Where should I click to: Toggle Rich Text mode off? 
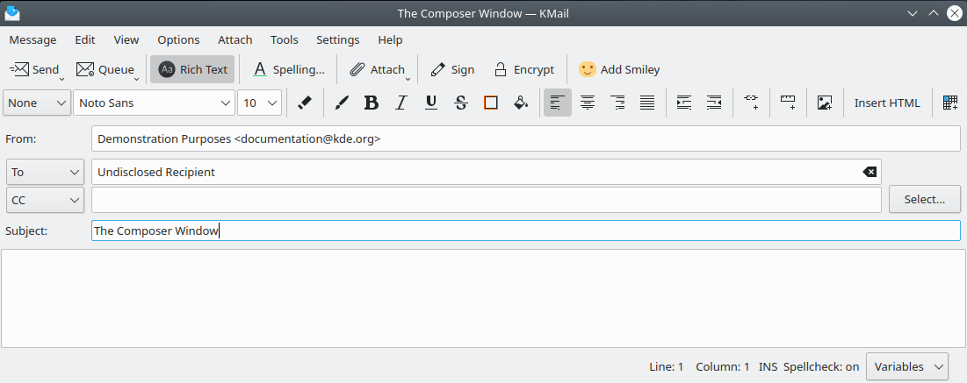pyautogui.click(x=192, y=69)
